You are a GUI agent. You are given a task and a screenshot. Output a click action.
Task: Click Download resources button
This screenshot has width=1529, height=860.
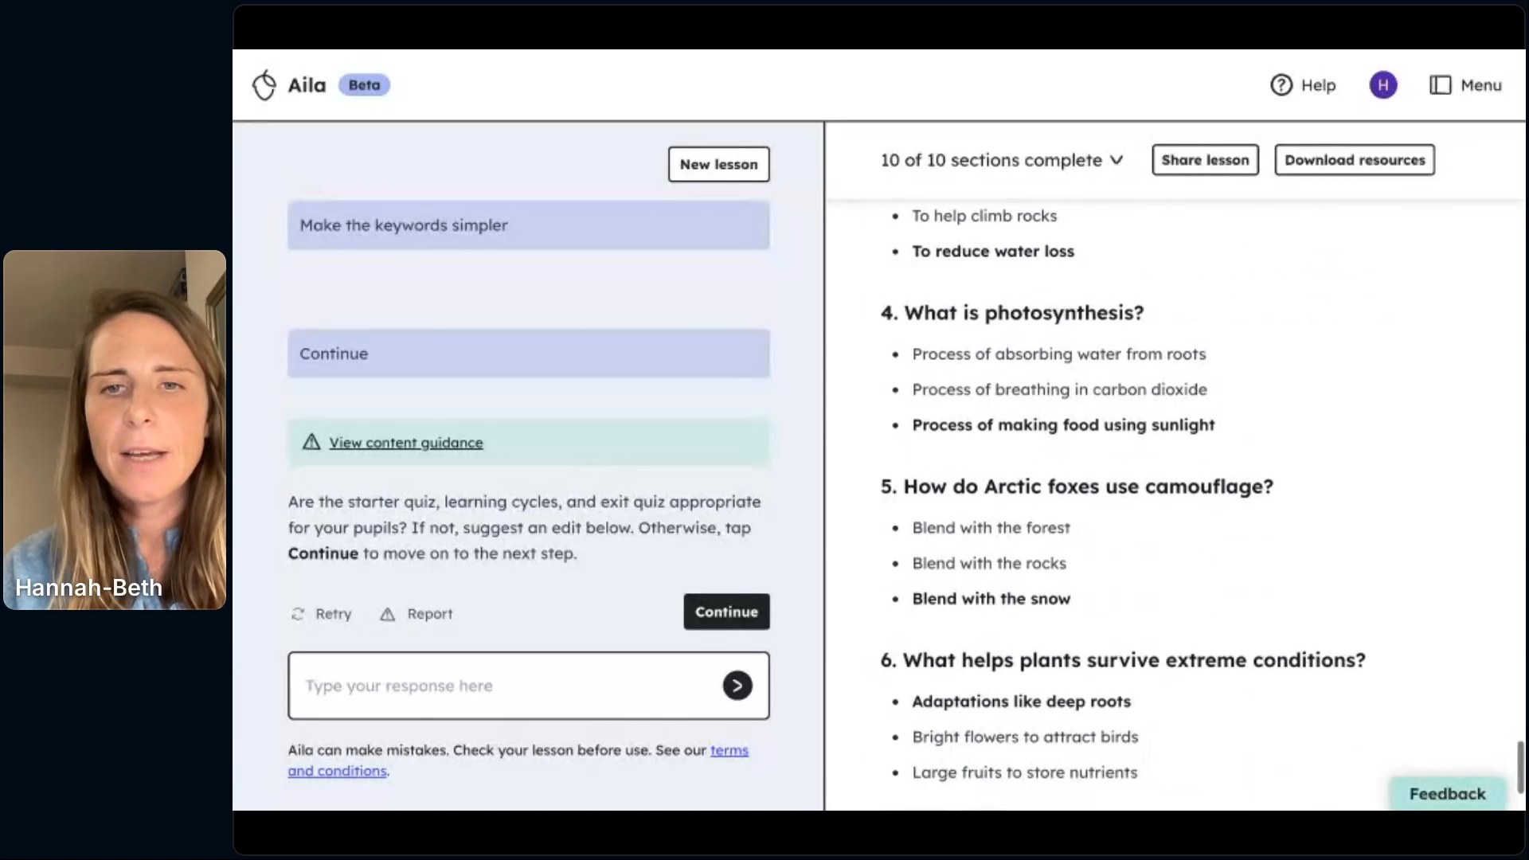(x=1354, y=160)
